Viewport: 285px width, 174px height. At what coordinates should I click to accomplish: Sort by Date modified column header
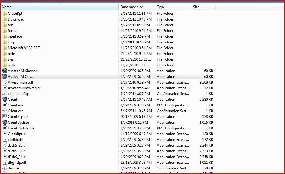pyautogui.click(x=132, y=7)
